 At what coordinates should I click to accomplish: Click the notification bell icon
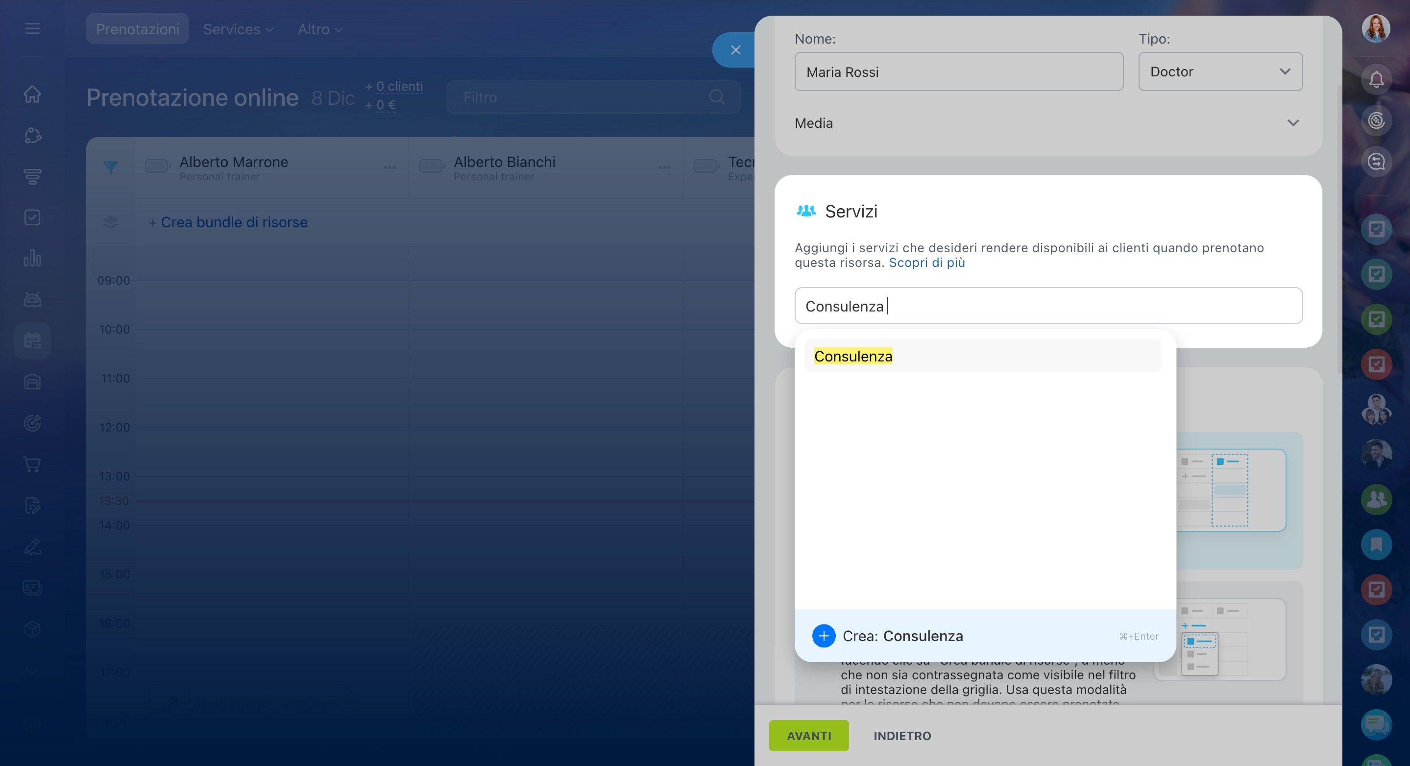(1376, 80)
